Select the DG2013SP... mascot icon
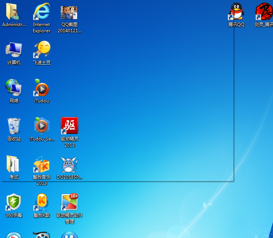273x238 pixels. point(69,165)
